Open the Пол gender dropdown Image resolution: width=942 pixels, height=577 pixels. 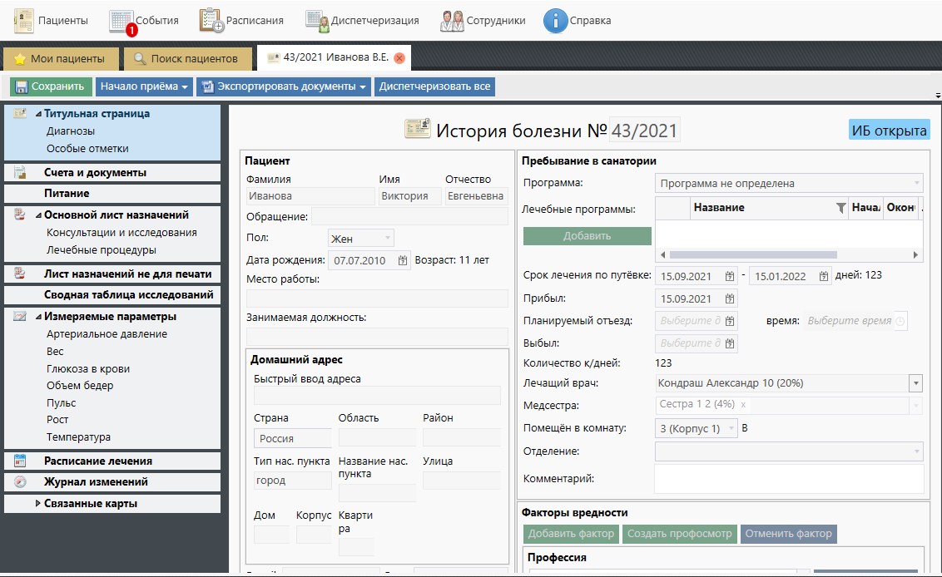pyautogui.click(x=388, y=239)
